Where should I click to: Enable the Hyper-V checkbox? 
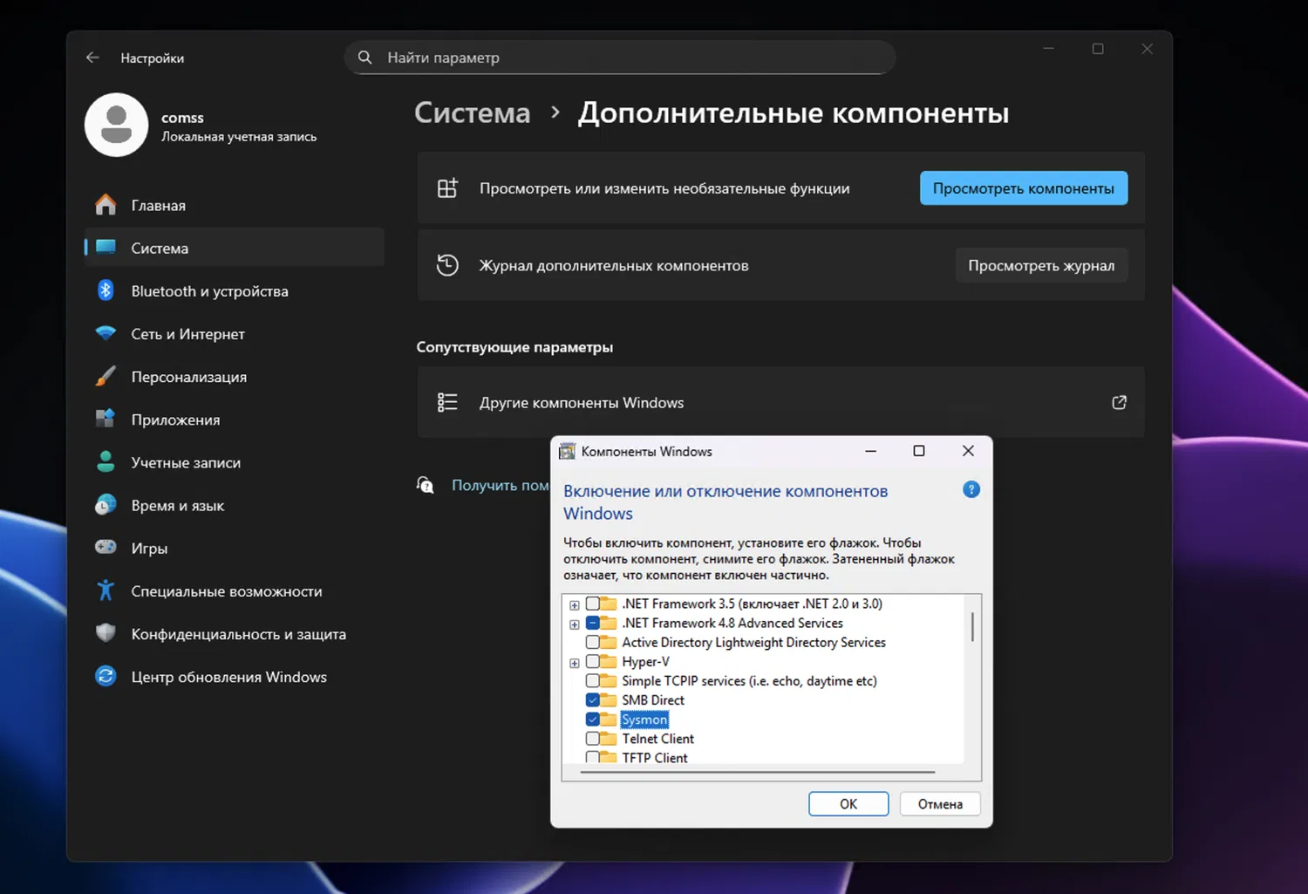click(593, 661)
